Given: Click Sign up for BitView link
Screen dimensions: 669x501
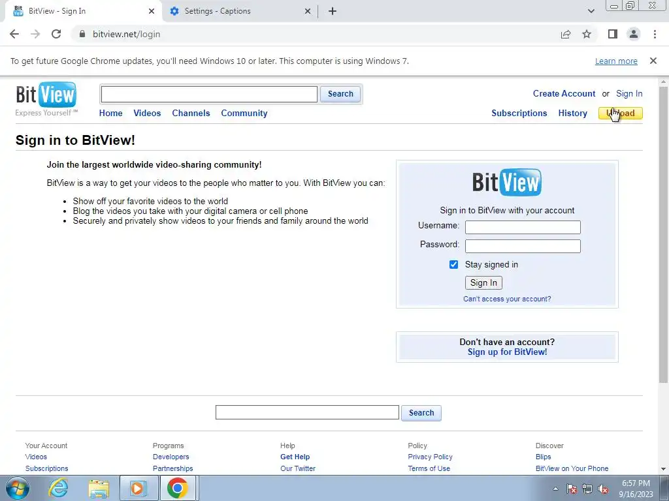Looking at the screenshot, I should (507, 352).
